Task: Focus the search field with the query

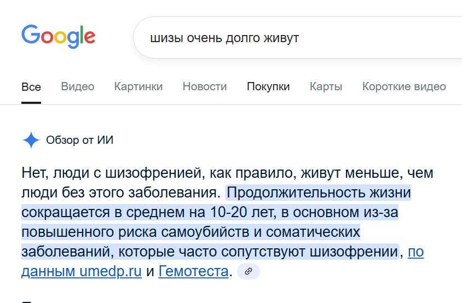Action: 298,38
